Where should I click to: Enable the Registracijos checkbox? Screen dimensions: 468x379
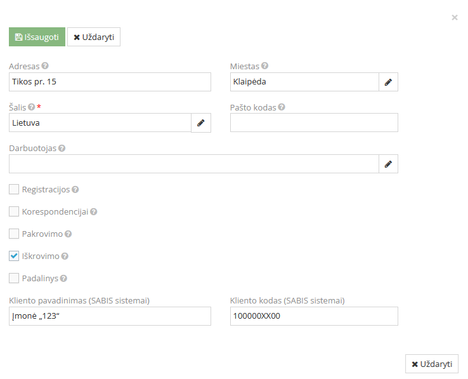click(x=14, y=189)
